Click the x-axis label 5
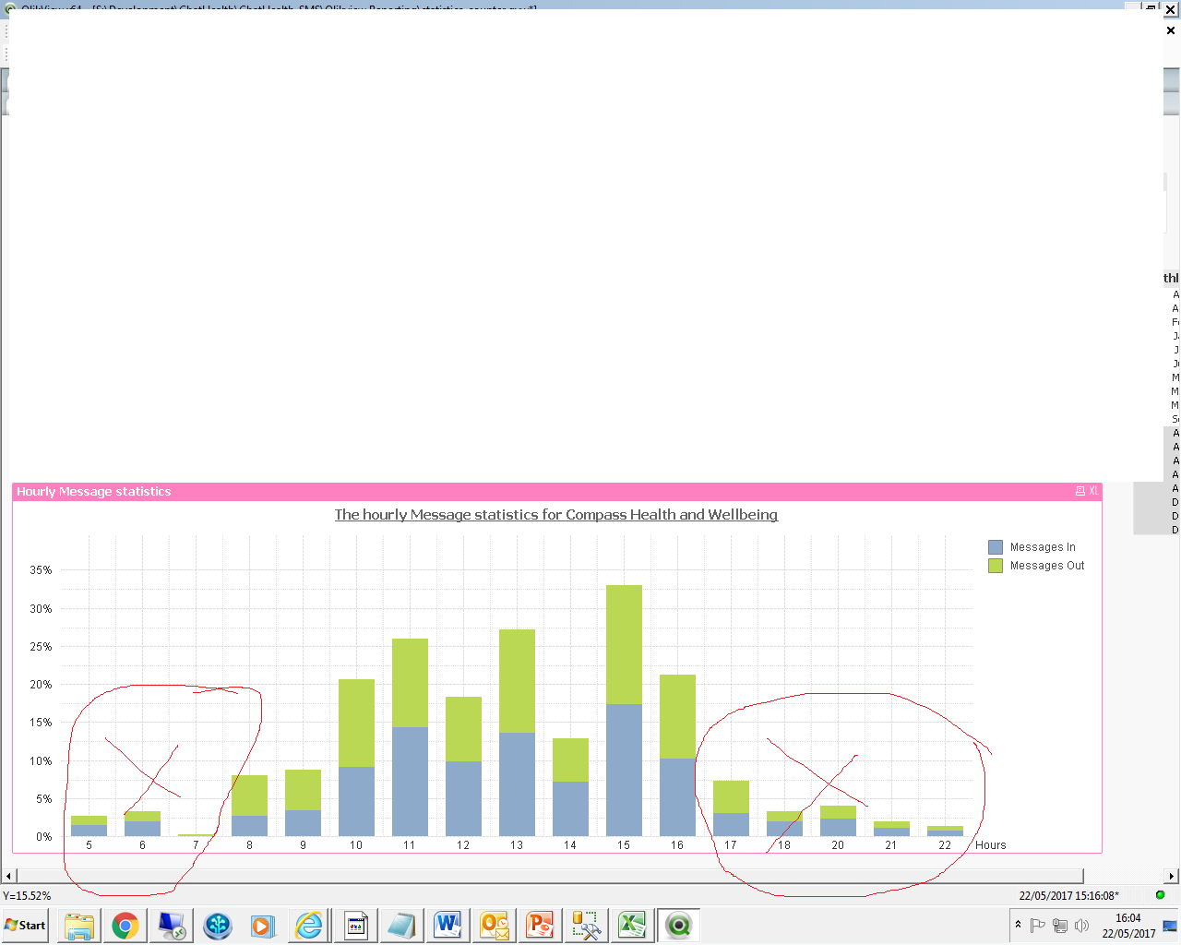The image size is (1181, 945). [89, 845]
